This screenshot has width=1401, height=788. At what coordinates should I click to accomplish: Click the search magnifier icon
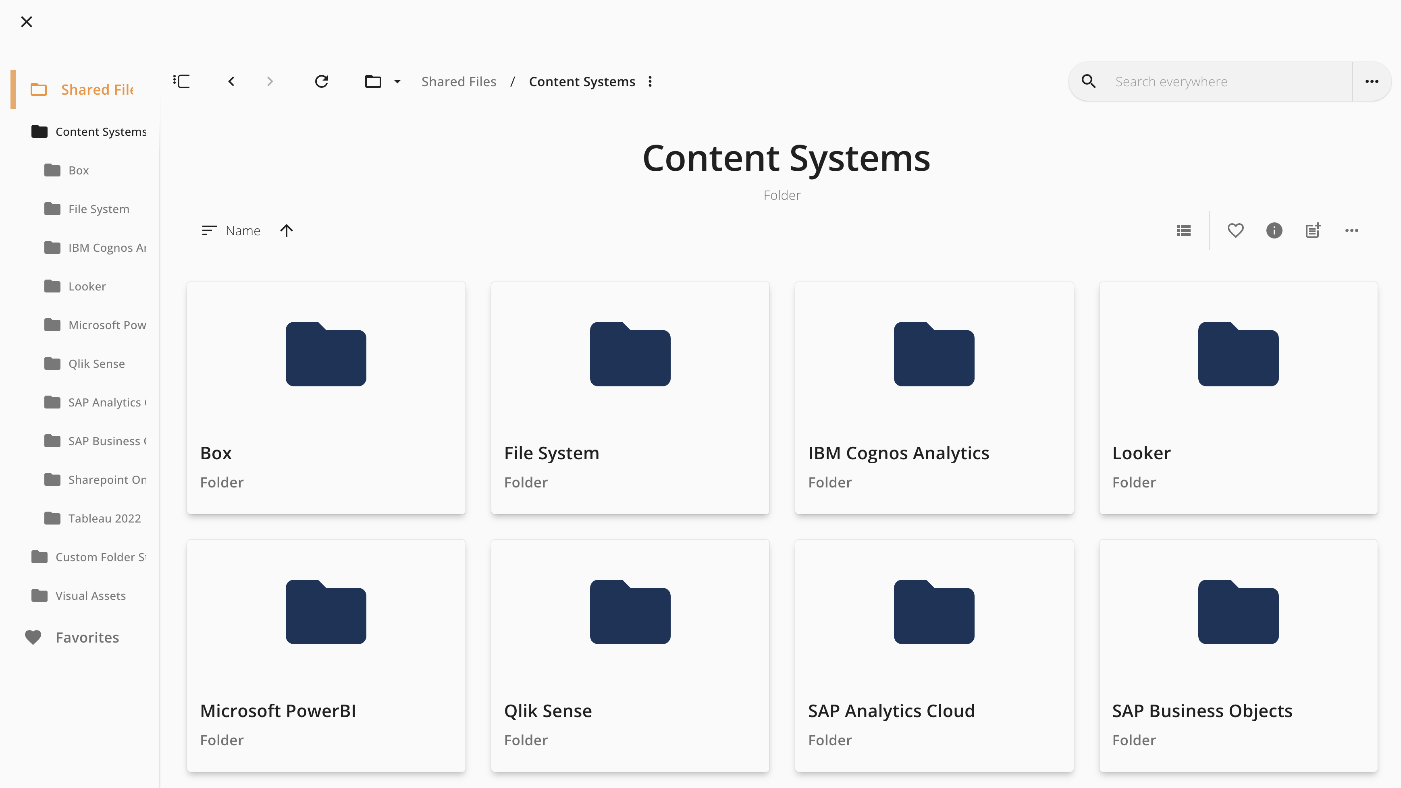(x=1088, y=81)
